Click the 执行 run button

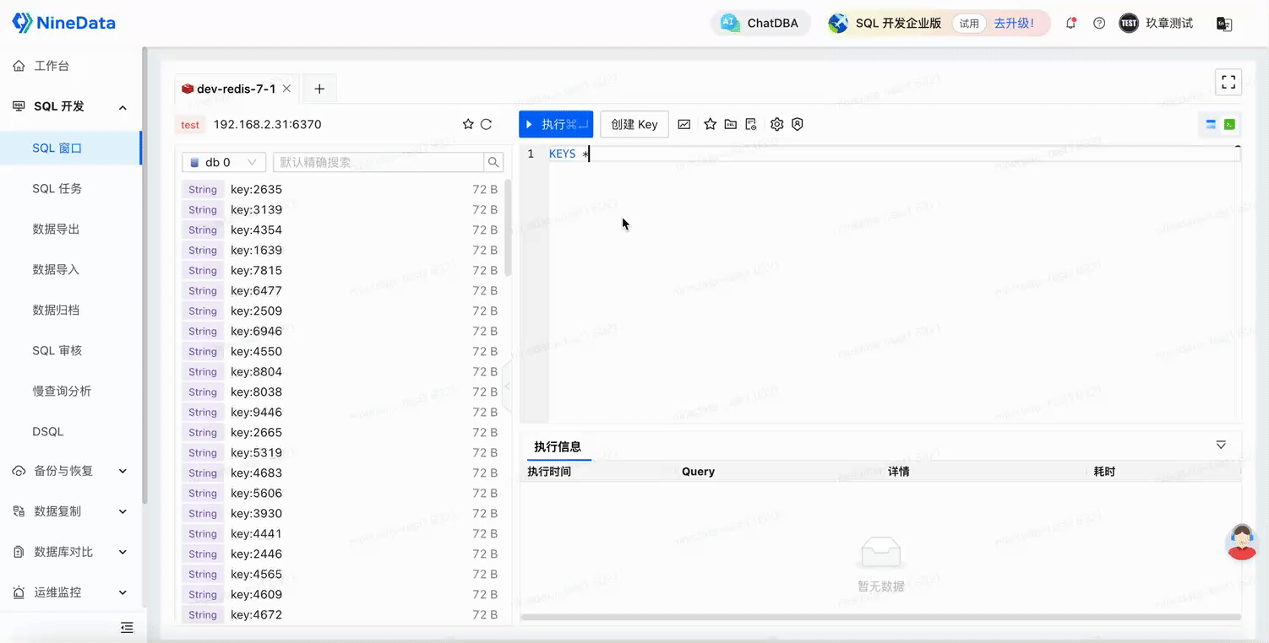556,124
